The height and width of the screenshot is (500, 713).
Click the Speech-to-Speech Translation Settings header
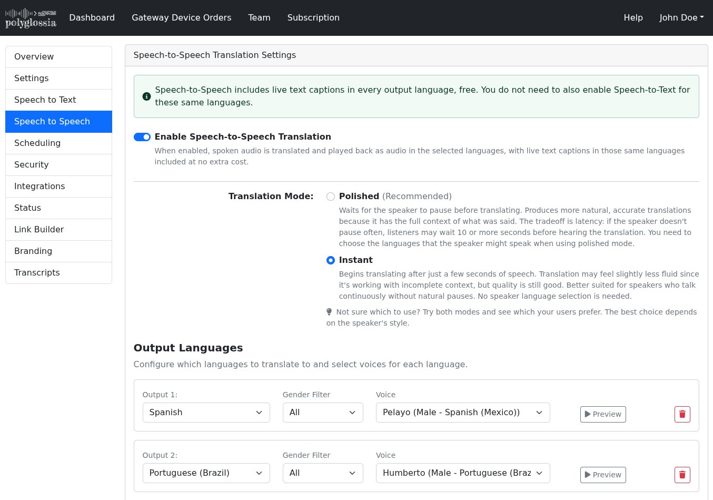(x=215, y=55)
